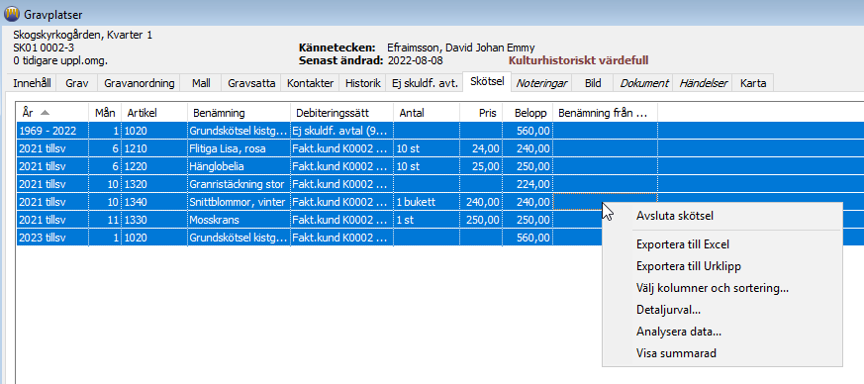Click the SK01 0002-3 grave identifier
864x384 pixels.
[x=44, y=48]
